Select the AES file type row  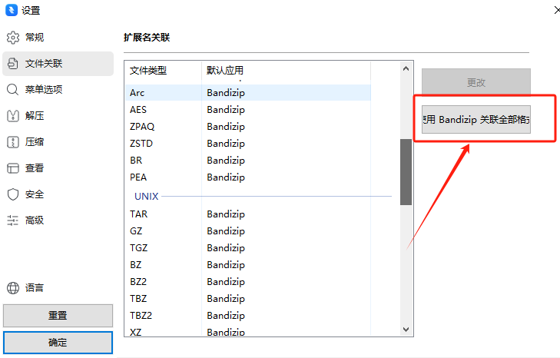(248, 109)
